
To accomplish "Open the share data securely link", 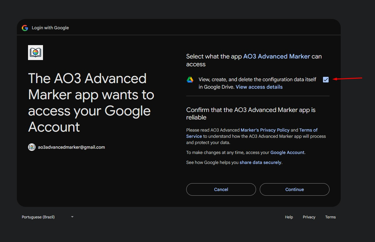I will [260, 162].
